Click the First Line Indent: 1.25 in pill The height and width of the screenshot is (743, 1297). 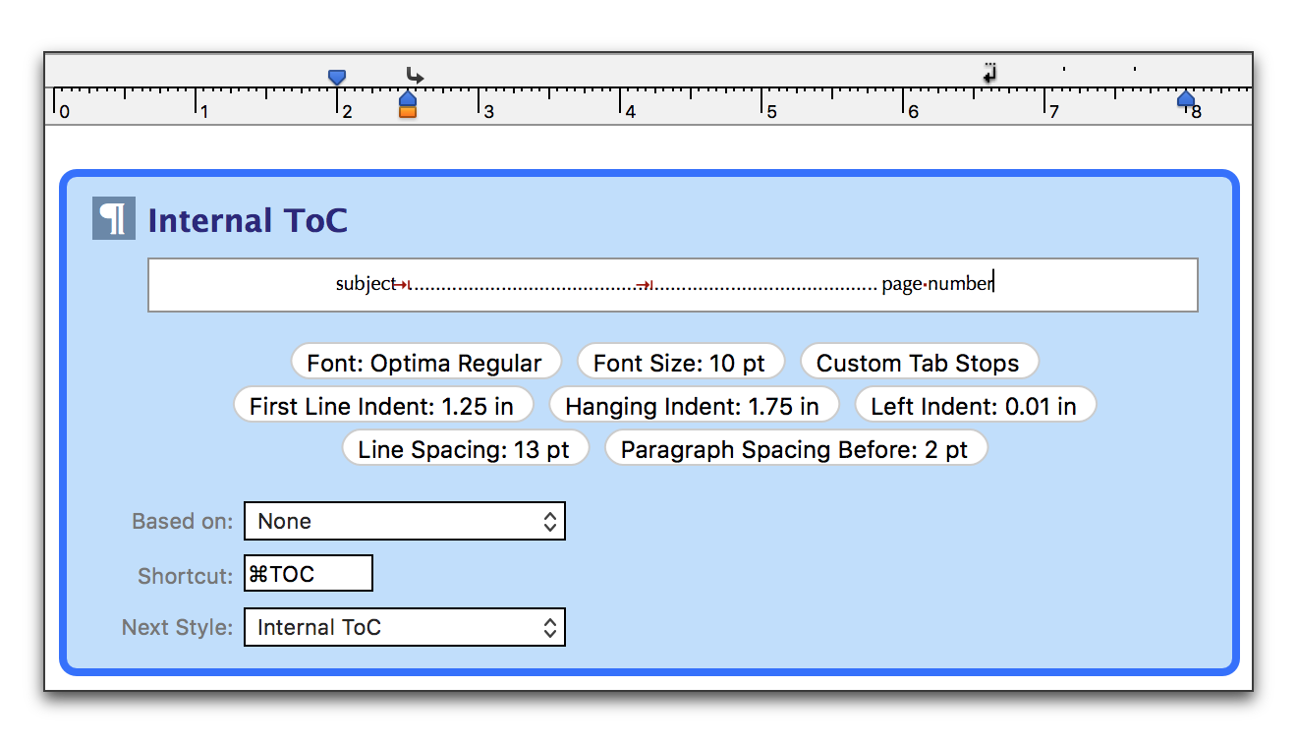(x=384, y=406)
